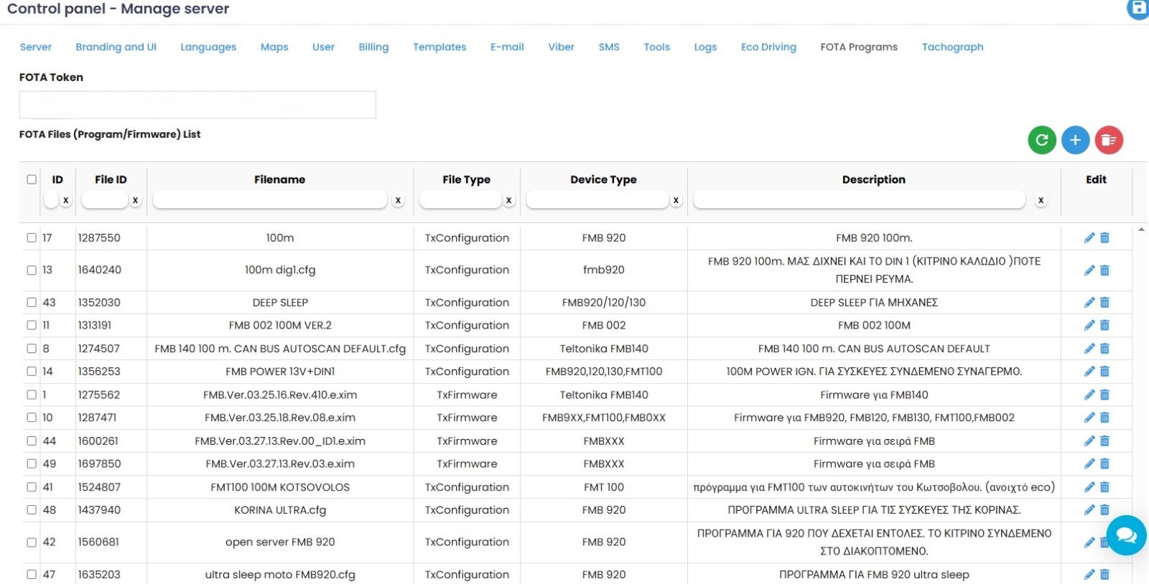Edit the DEEP SLEEP row

[x=1089, y=303]
